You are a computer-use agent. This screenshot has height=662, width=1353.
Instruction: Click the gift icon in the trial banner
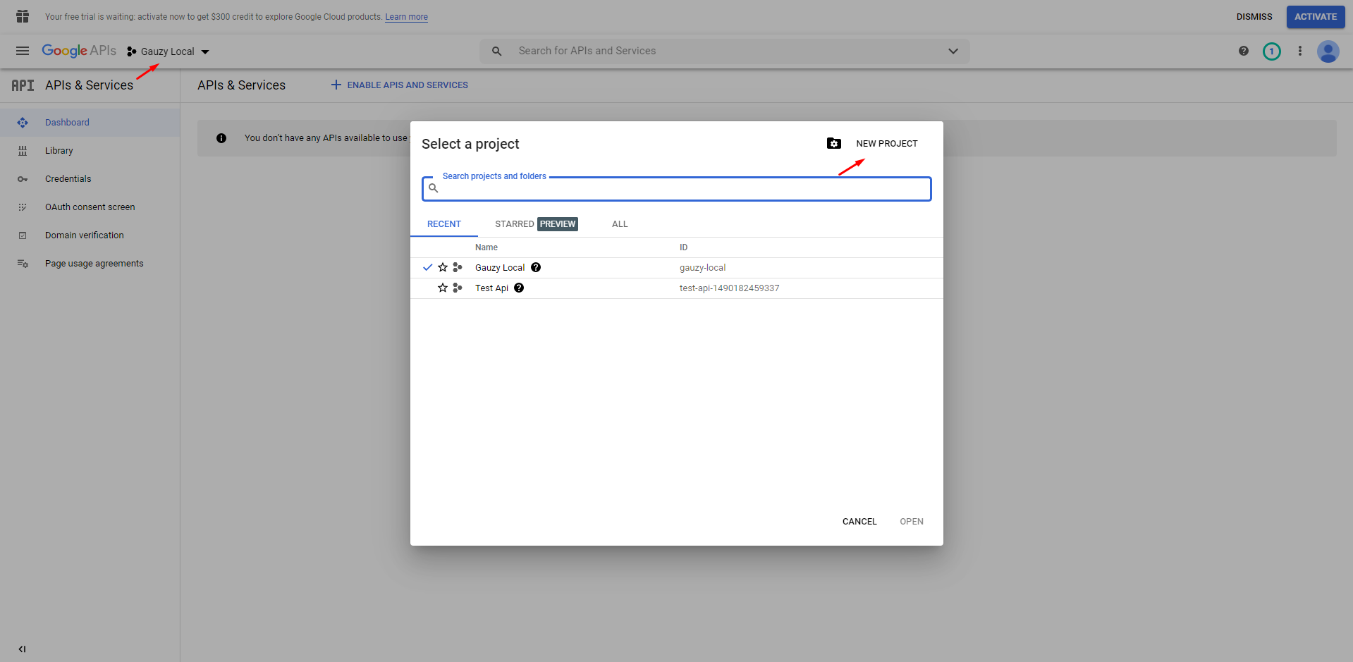(x=23, y=16)
